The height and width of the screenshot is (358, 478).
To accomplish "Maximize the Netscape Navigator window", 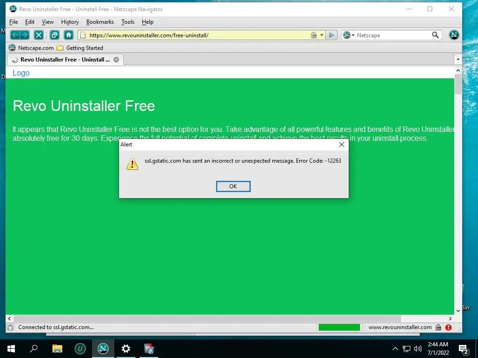I will (430, 9).
